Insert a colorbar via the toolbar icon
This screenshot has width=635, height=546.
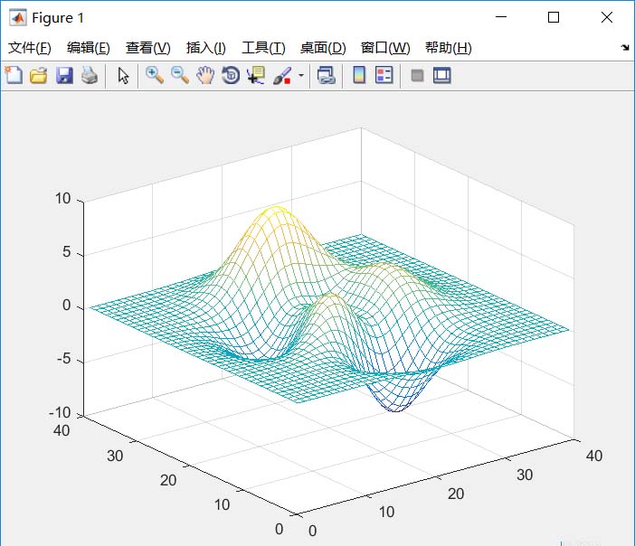click(359, 75)
